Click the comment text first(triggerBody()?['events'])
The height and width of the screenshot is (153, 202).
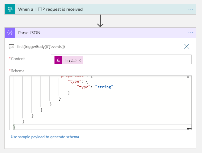click(41, 47)
